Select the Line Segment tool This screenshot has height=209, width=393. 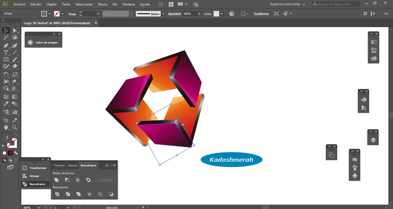(15, 52)
